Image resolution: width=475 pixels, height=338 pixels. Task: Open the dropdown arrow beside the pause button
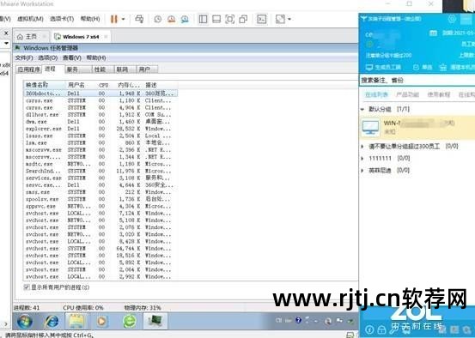coord(123,19)
